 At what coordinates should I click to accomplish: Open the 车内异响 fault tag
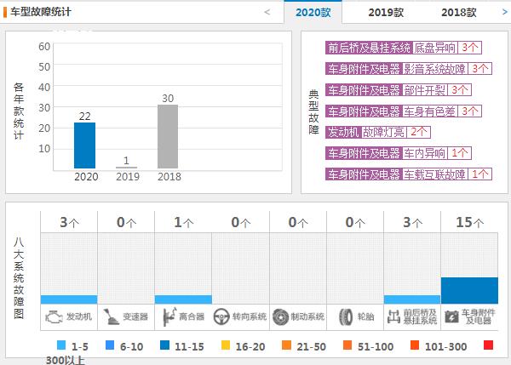424,153
